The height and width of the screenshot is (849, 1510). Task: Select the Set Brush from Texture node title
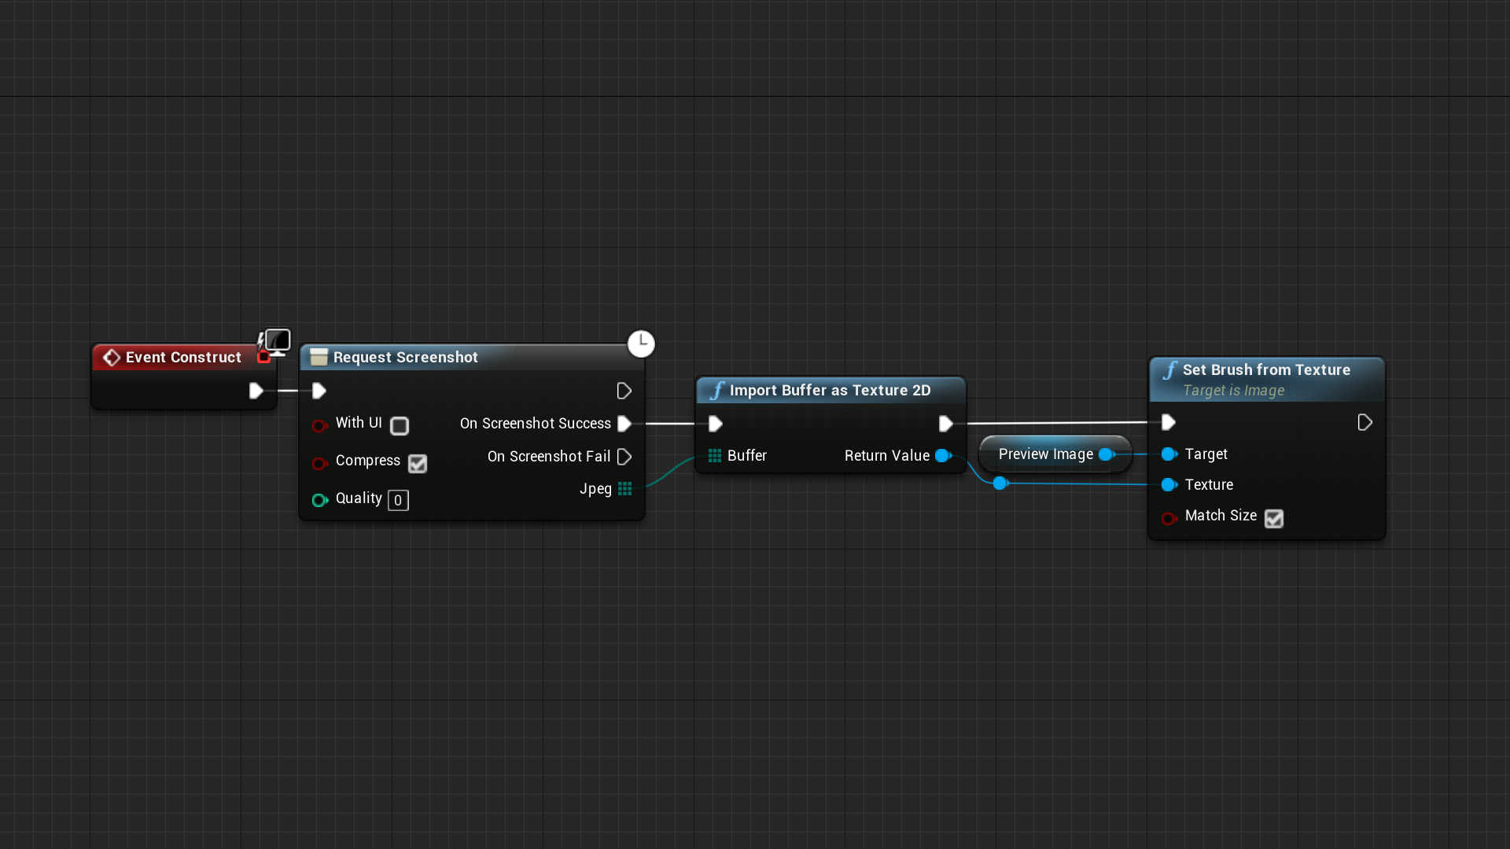point(1266,370)
